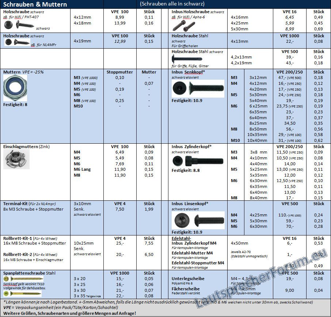This screenshot has height=317, width=331.
Task: Select the 'Jeweils A2-70' stainless note
Action: point(241,252)
